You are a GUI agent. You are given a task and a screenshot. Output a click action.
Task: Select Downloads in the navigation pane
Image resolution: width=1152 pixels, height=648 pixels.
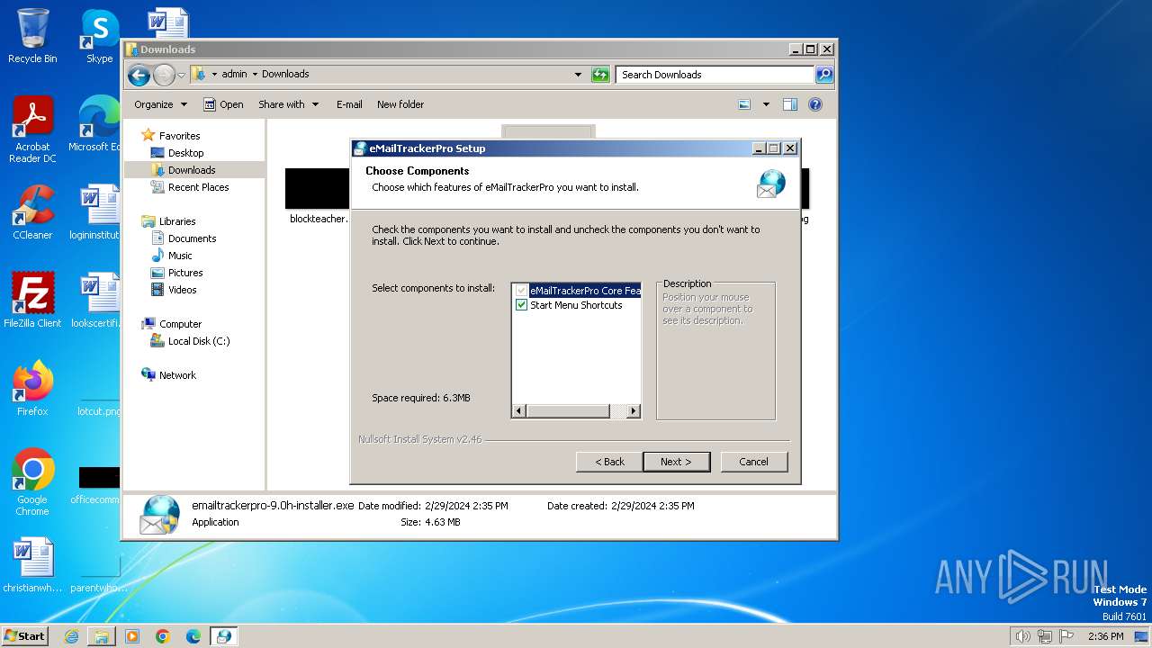192,170
